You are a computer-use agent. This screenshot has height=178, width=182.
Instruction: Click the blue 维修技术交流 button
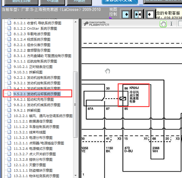pos(120,2)
